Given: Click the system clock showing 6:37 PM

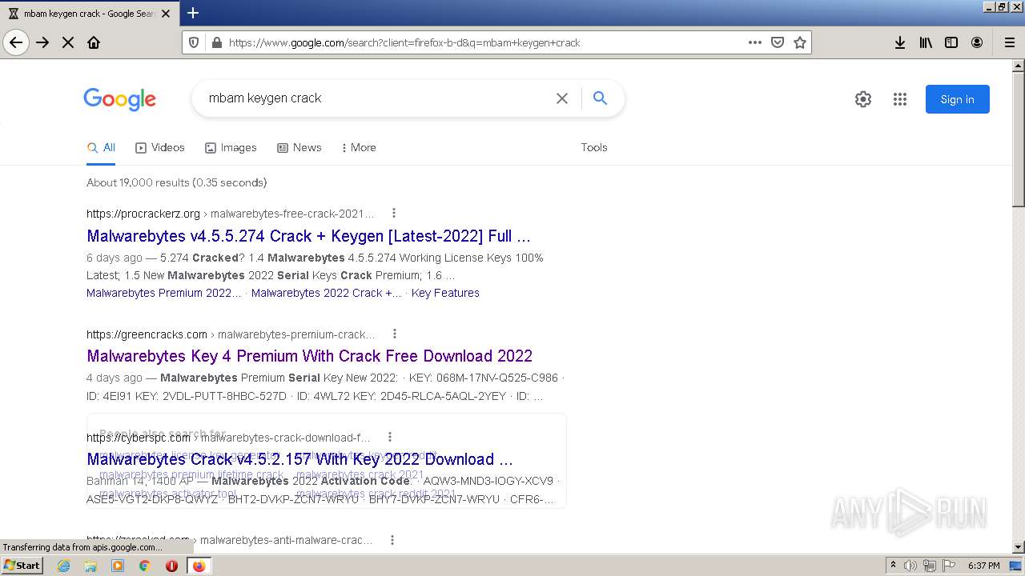Looking at the screenshot, I should click(x=984, y=566).
